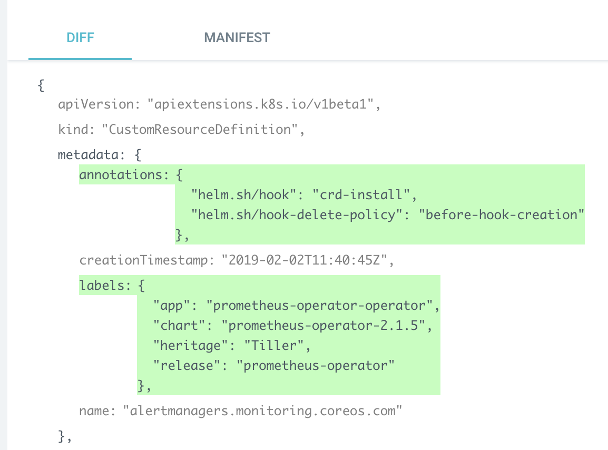The width and height of the screenshot is (608, 450).
Task: Click the metadata opening brace
Action: 99,154
